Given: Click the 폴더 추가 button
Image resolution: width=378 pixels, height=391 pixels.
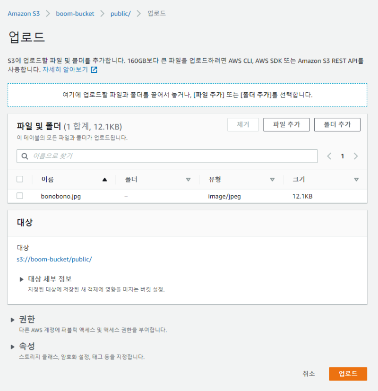Looking at the screenshot, I should 337,125.
